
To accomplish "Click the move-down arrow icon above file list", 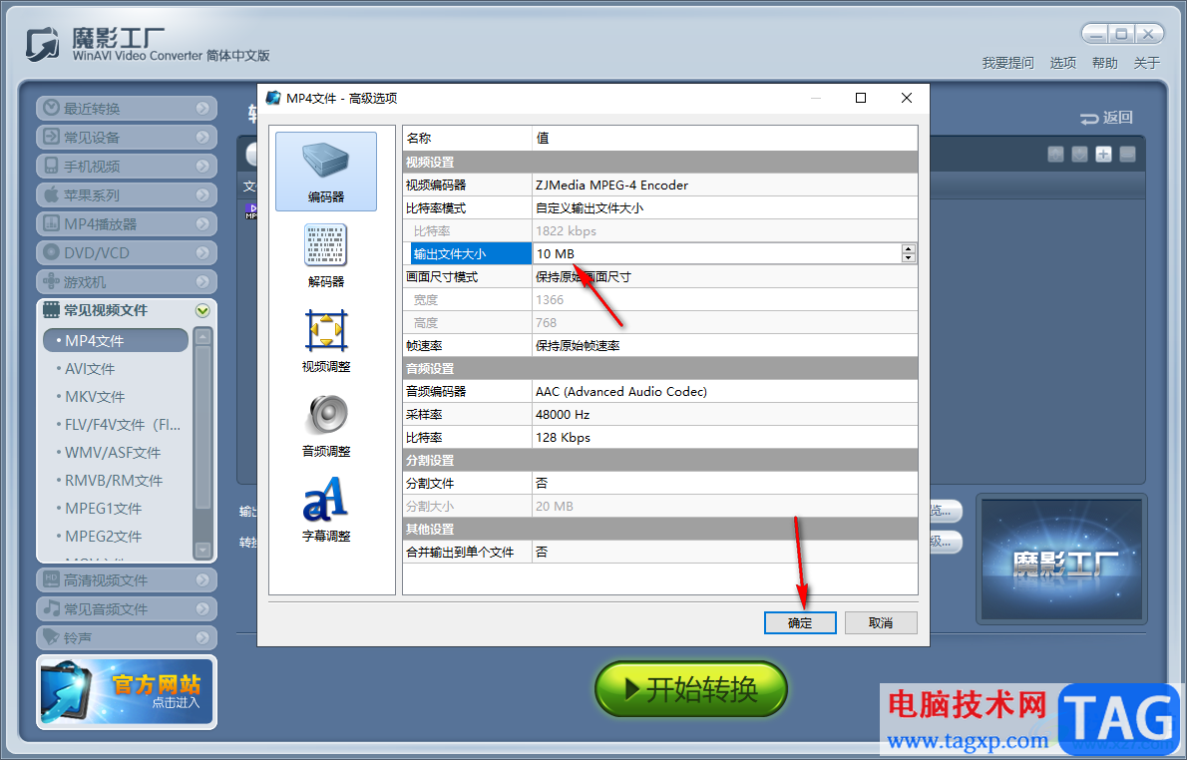I will tap(1079, 155).
